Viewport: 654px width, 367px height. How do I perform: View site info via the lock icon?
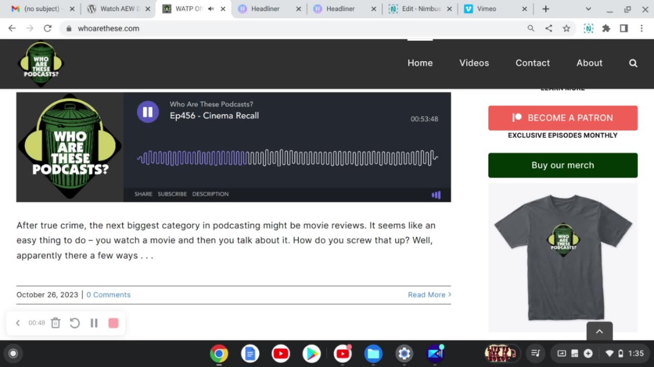coord(69,29)
